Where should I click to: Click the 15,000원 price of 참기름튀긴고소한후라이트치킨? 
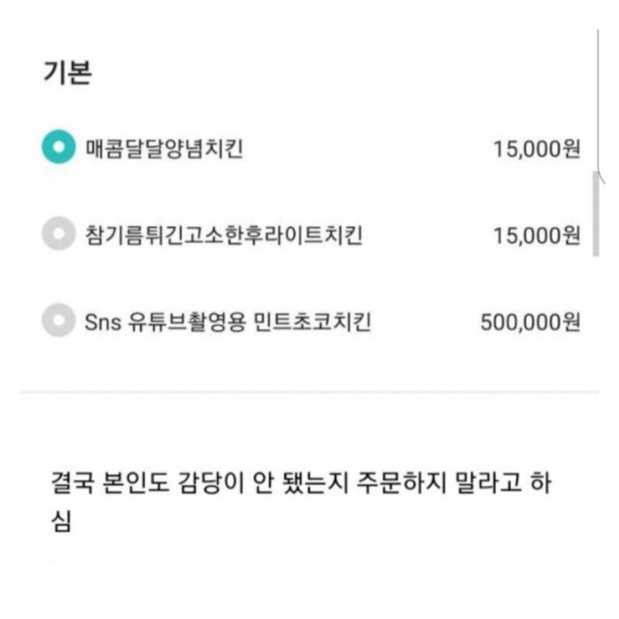tap(537, 235)
